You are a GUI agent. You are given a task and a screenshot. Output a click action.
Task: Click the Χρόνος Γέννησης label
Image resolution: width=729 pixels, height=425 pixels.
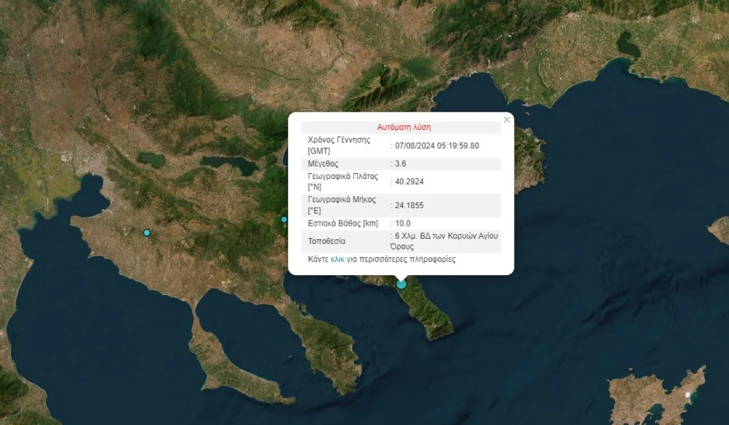339,140
